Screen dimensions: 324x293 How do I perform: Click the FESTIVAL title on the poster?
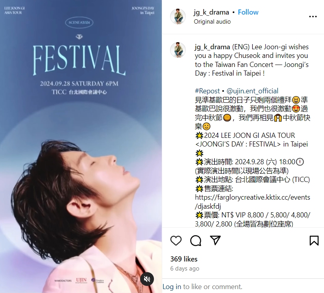pos(79,60)
